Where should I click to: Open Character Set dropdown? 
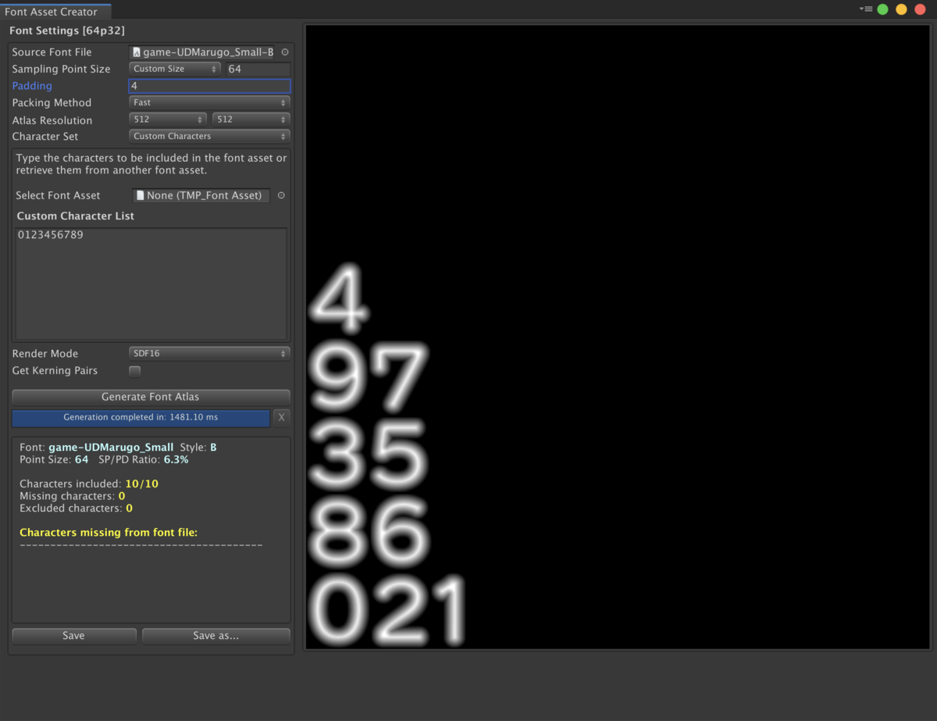pyautogui.click(x=209, y=136)
